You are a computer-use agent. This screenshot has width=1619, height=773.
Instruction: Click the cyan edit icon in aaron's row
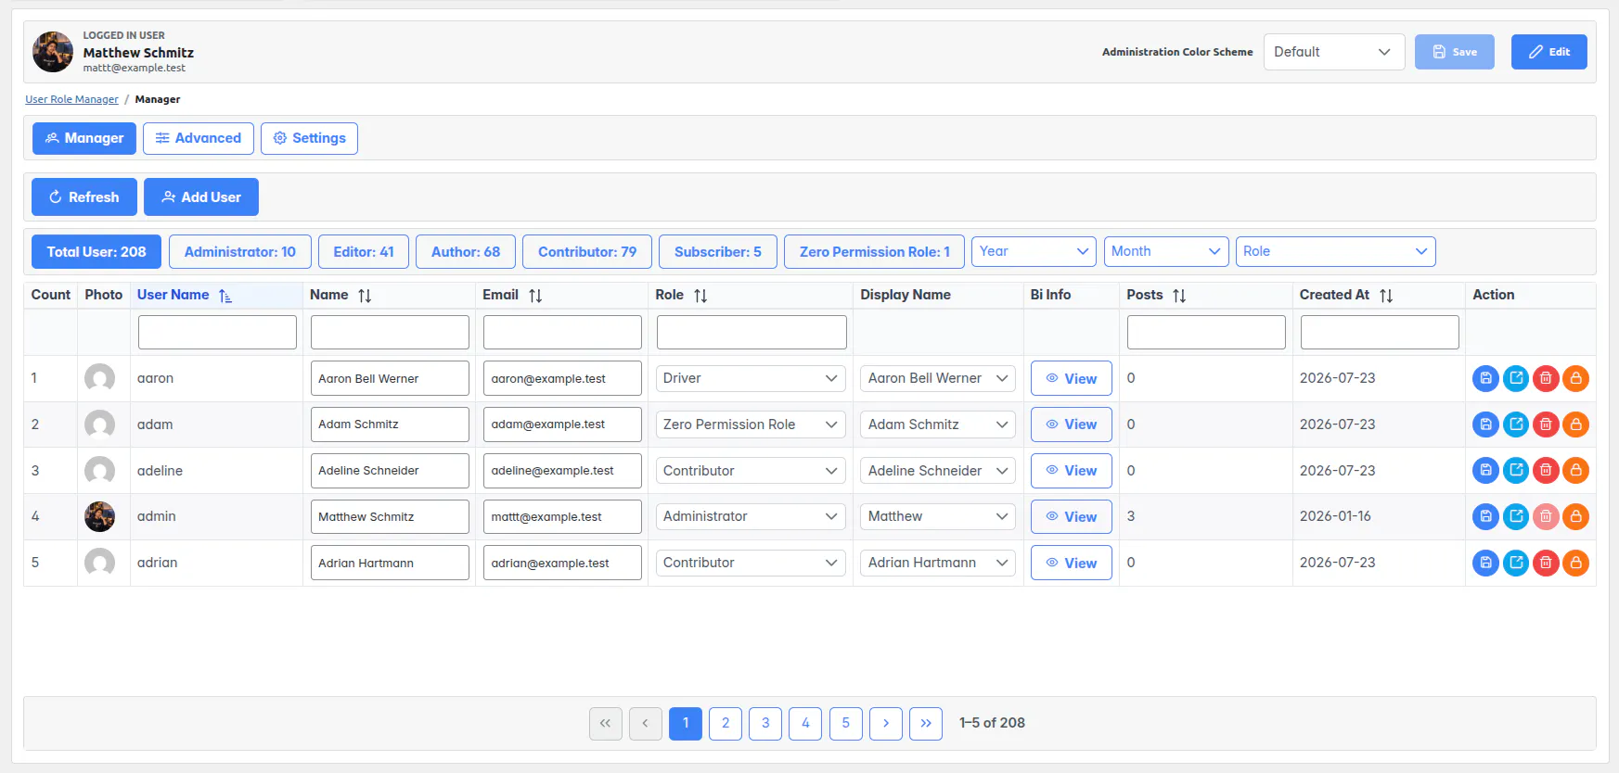click(1516, 378)
